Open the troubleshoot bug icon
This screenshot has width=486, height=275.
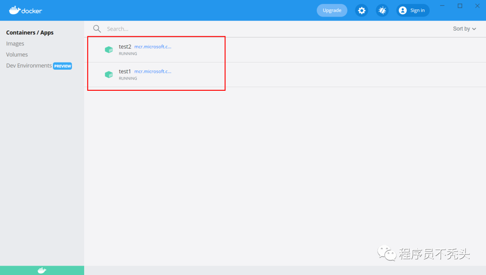click(382, 10)
